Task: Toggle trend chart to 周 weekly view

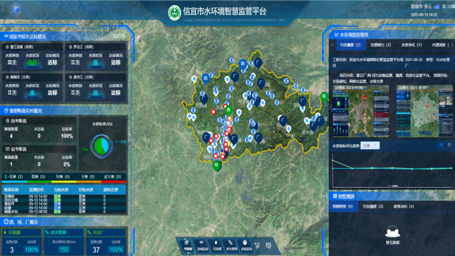Action: tap(441, 145)
